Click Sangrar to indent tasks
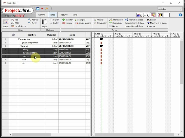Image resolution: width=185 pixels, height=138 pixels. 80,20
